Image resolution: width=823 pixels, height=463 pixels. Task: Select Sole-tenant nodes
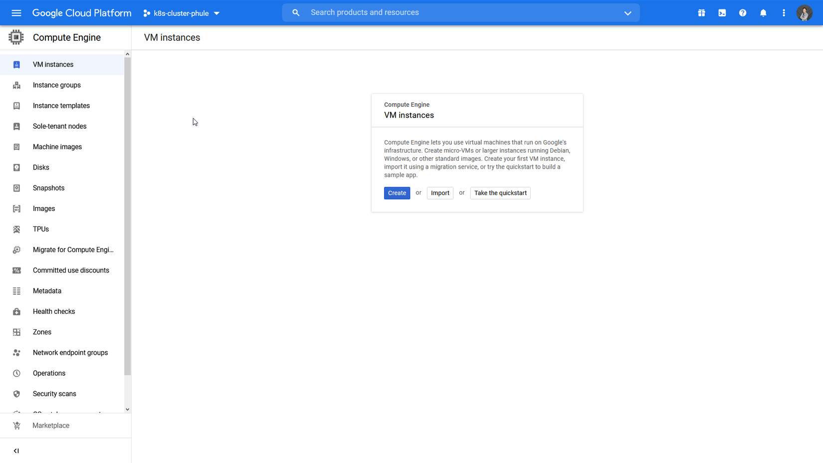tap(62, 126)
